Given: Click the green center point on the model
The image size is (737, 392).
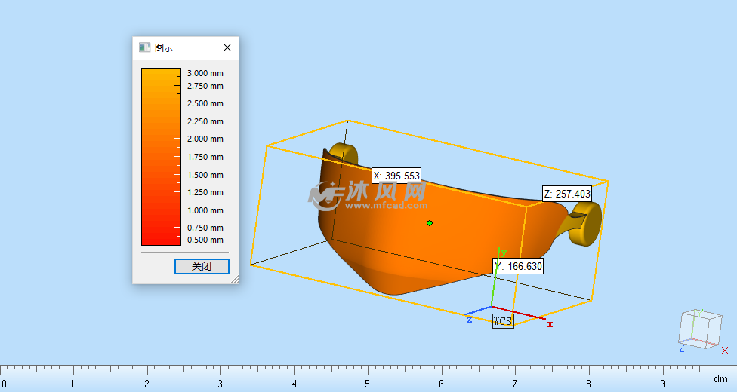Looking at the screenshot, I should click(430, 223).
